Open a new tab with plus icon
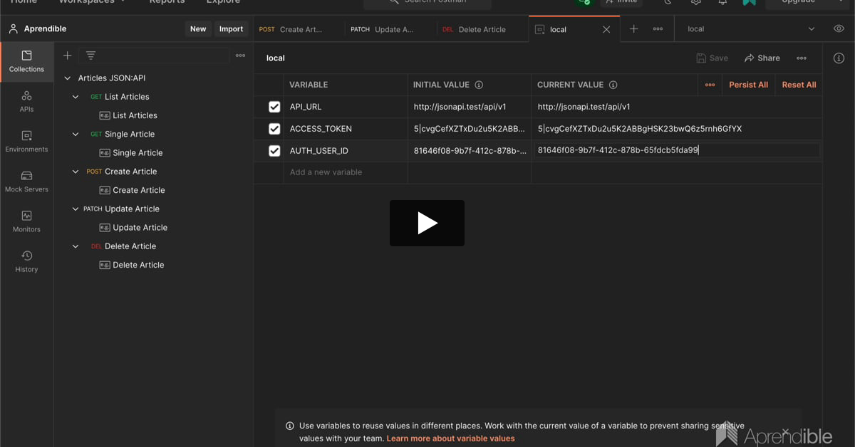 point(633,29)
